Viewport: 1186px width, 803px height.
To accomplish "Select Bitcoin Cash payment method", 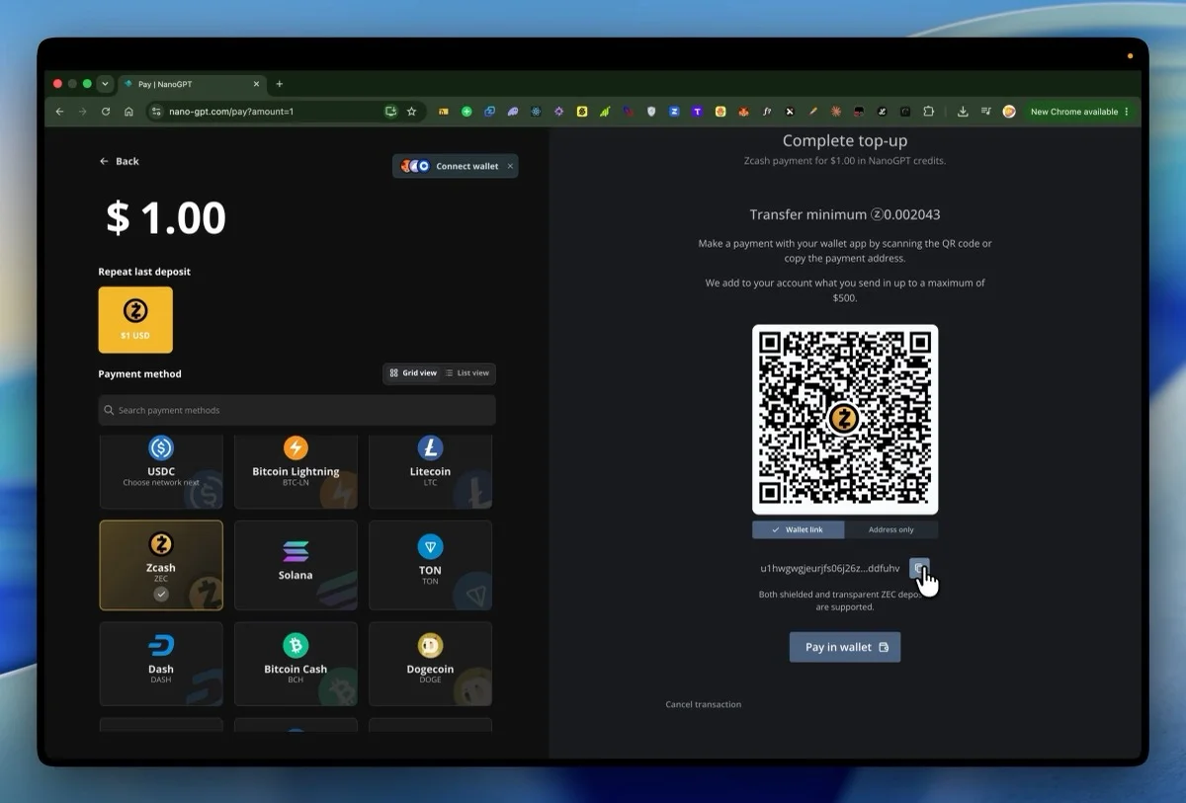I will (296, 663).
